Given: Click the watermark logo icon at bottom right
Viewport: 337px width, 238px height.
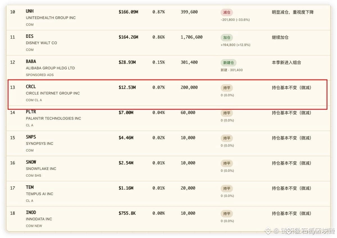Looking at the screenshot, I should [268, 231].
